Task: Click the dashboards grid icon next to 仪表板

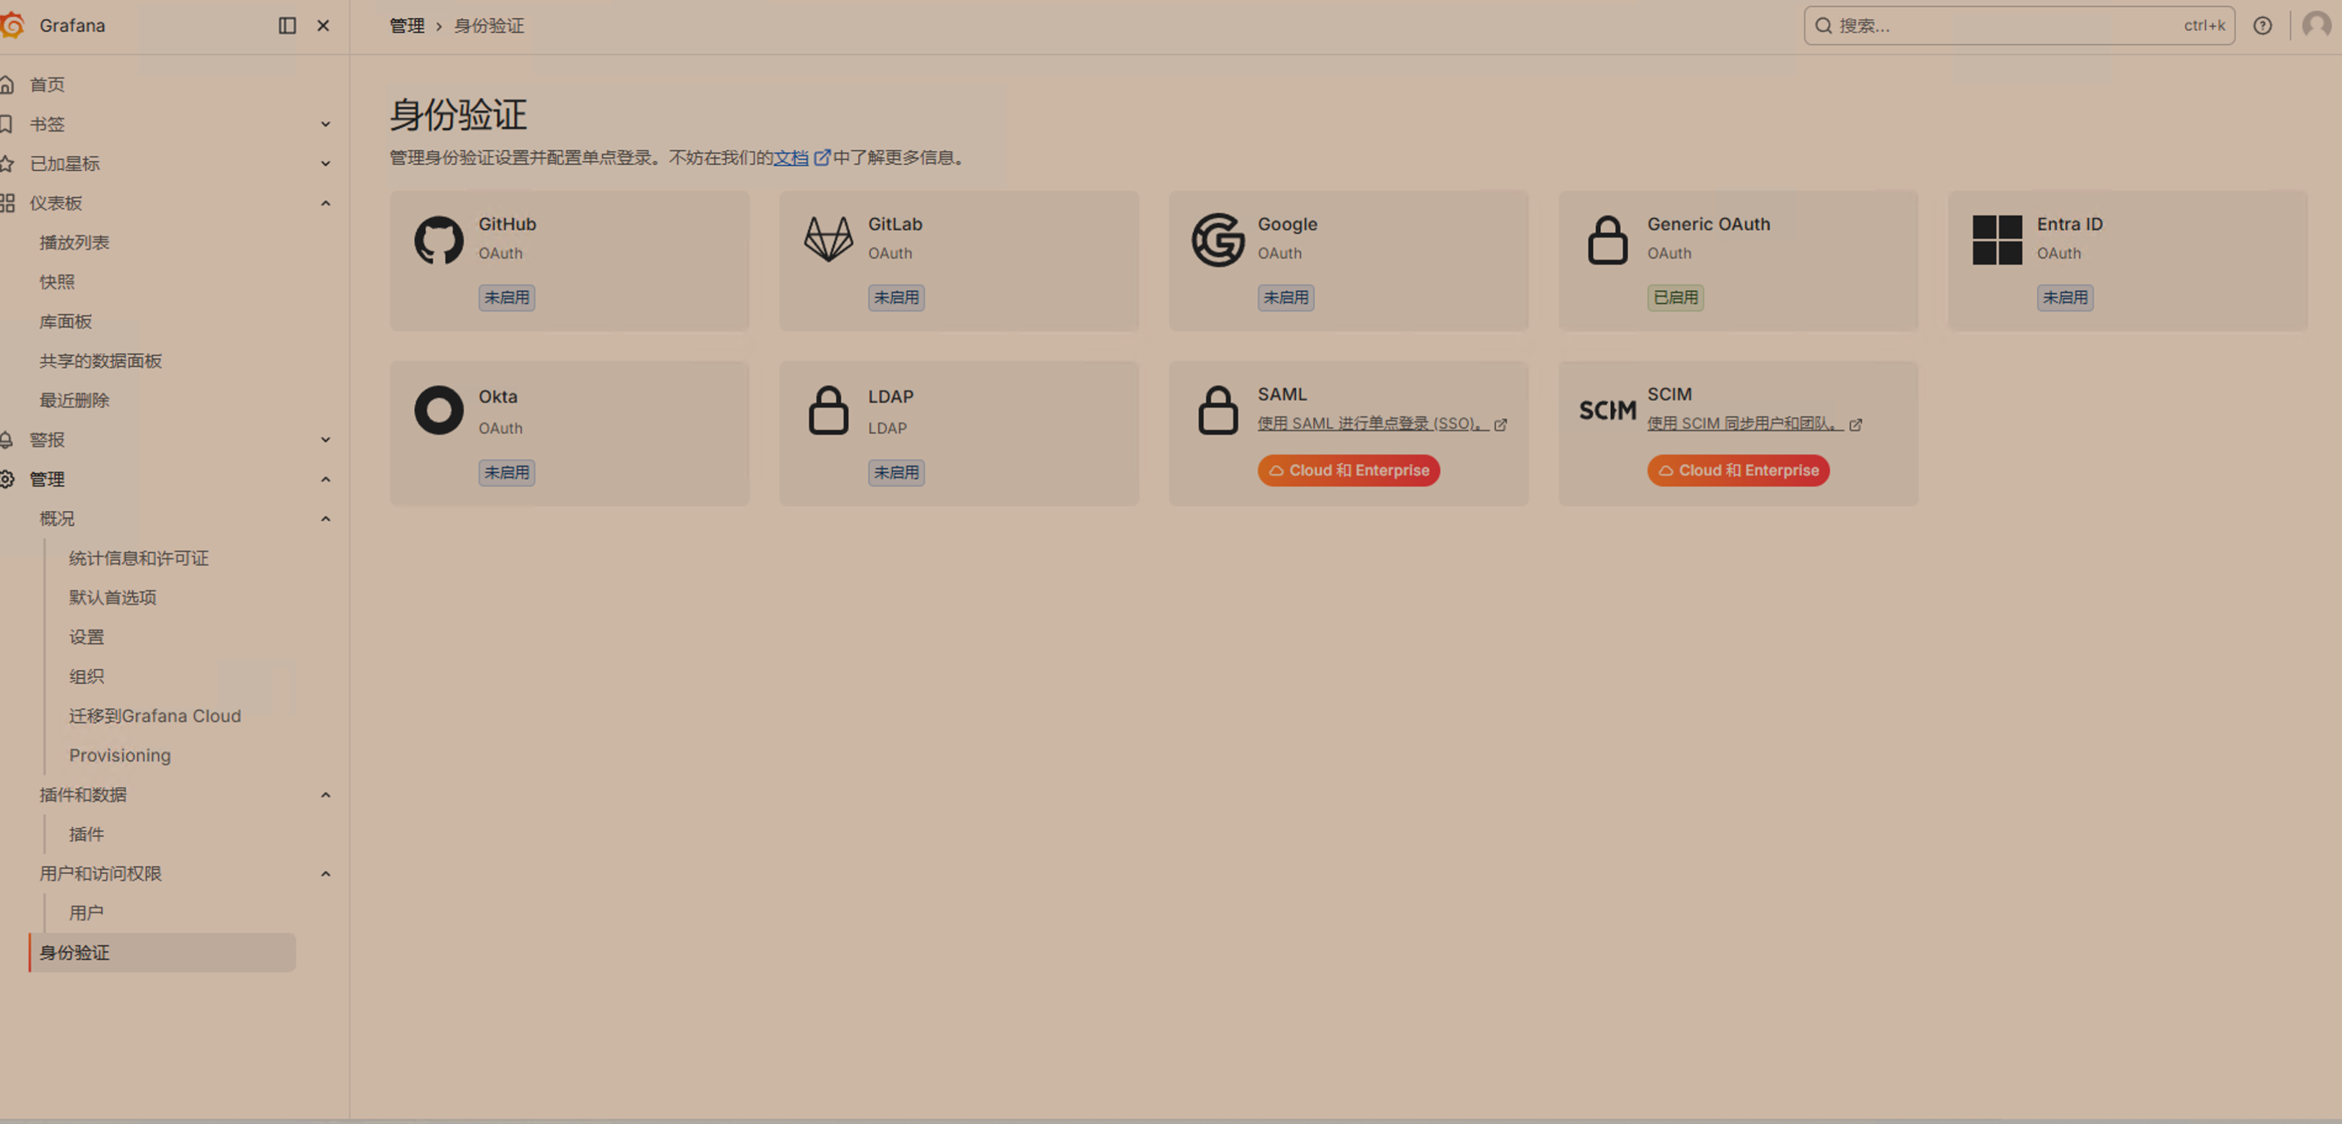Action: coord(6,202)
